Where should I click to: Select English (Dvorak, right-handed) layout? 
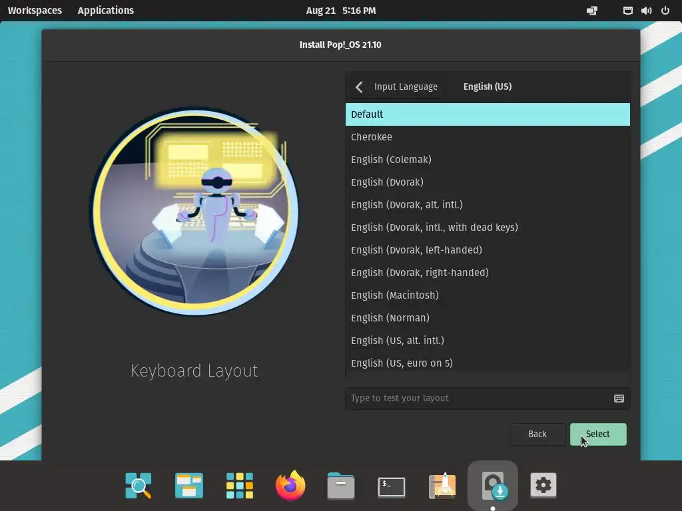[x=488, y=272]
